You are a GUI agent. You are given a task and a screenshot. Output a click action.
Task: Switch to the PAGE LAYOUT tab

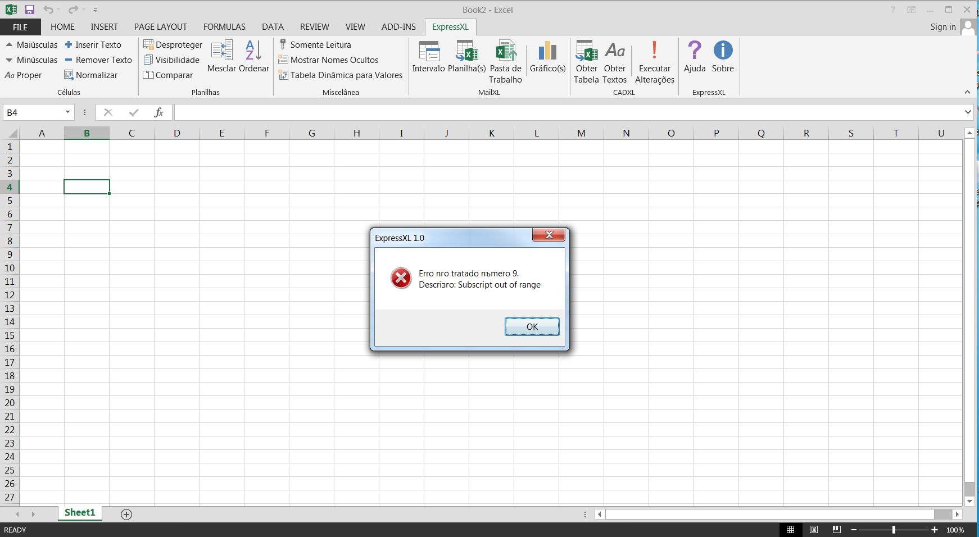pyautogui.click(x=161, y=27)
